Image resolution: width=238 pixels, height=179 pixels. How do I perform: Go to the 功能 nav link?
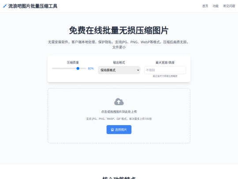tap(216, 6)
